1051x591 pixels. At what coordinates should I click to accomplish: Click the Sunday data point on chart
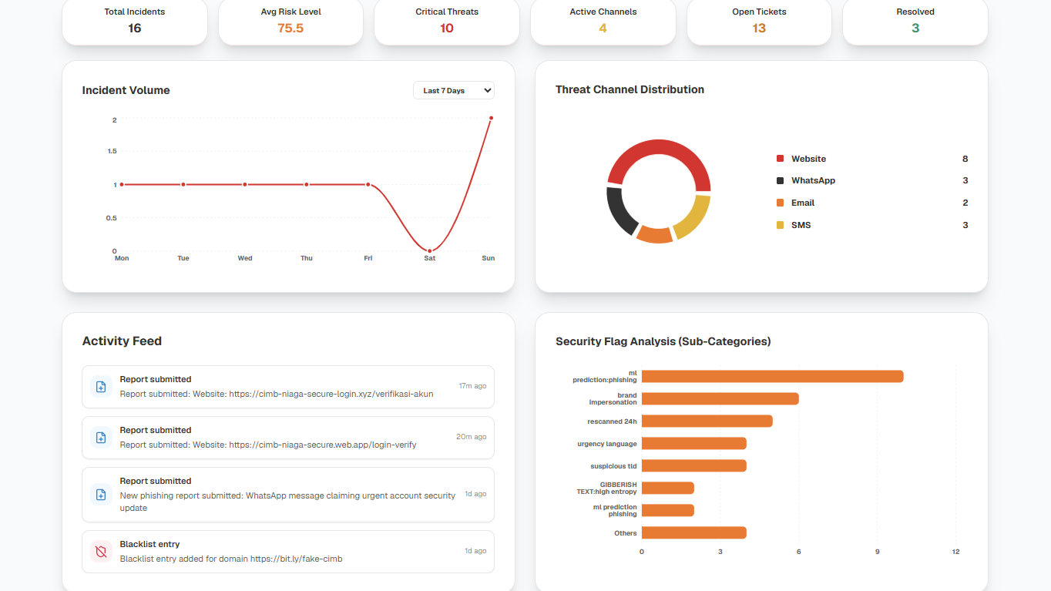[491, 118]
